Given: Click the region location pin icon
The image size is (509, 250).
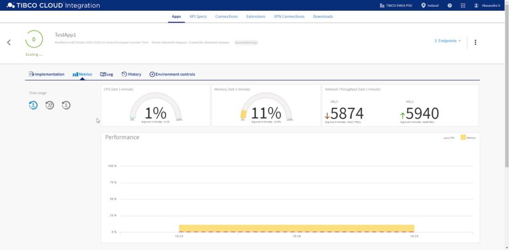Looking at the screenshot, I should [x=423, y=6].
